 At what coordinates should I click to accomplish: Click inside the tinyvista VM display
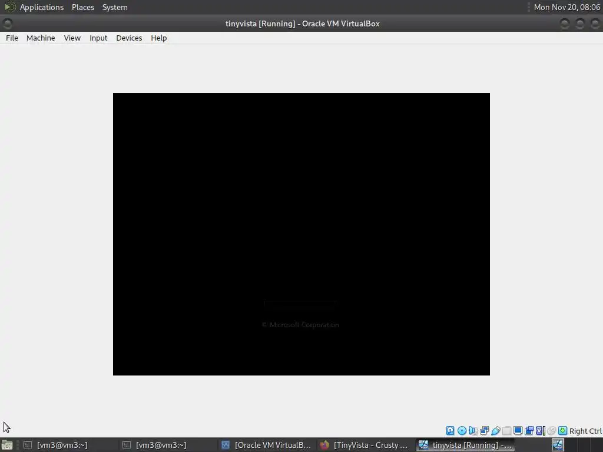(x=301, y=234)
